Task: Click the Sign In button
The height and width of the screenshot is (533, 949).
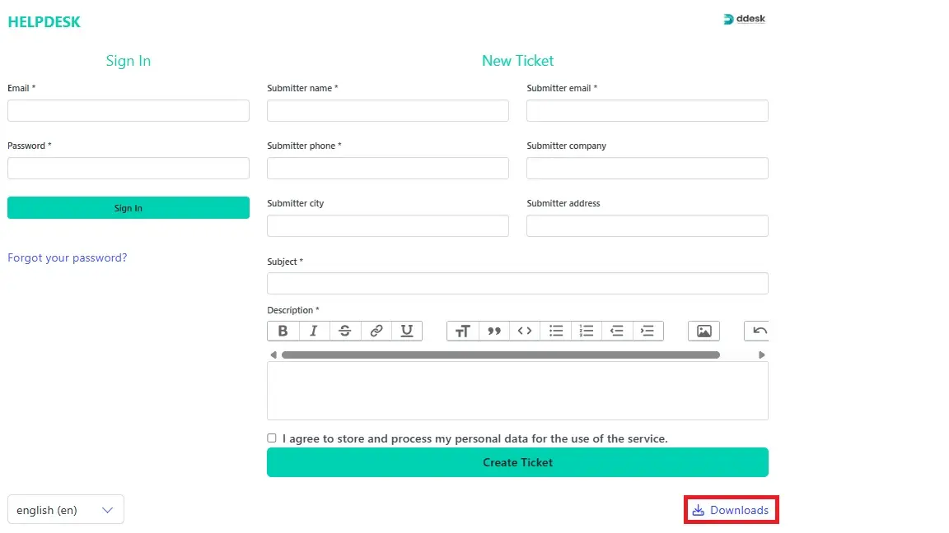Action: [x=129, y=208]
